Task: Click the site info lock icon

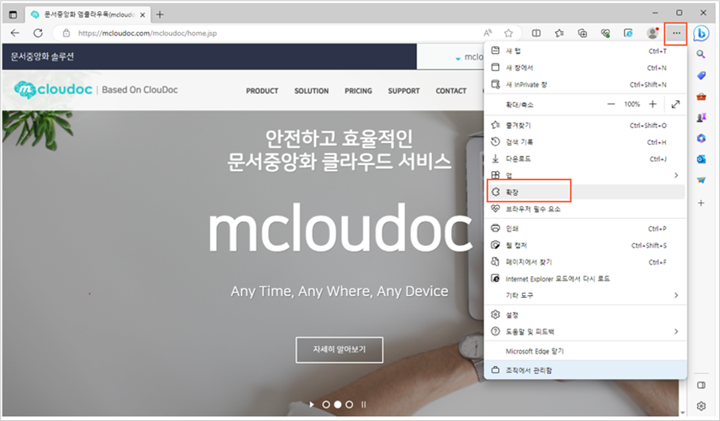Action: (66, 33)
